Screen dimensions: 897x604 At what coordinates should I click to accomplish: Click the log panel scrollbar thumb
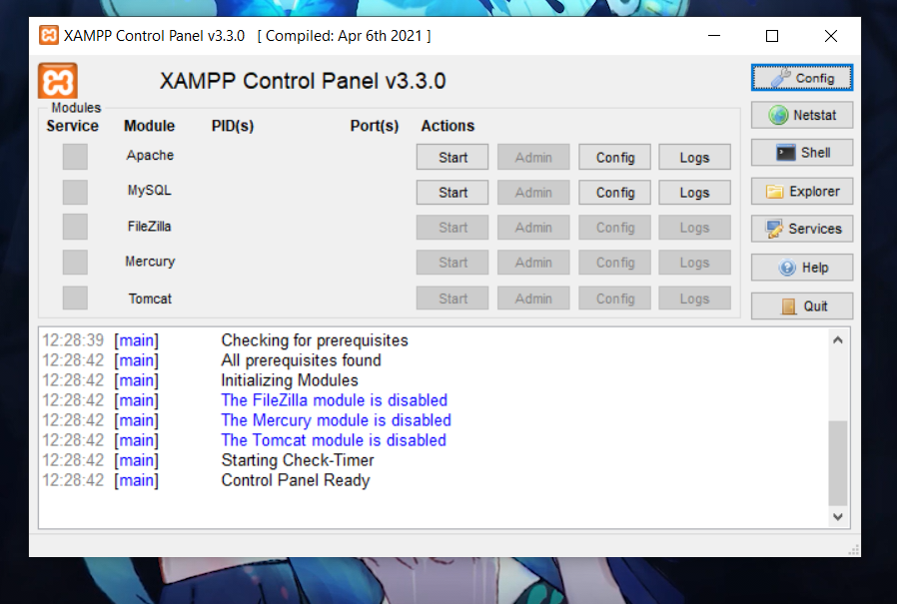tap(838, 463)
